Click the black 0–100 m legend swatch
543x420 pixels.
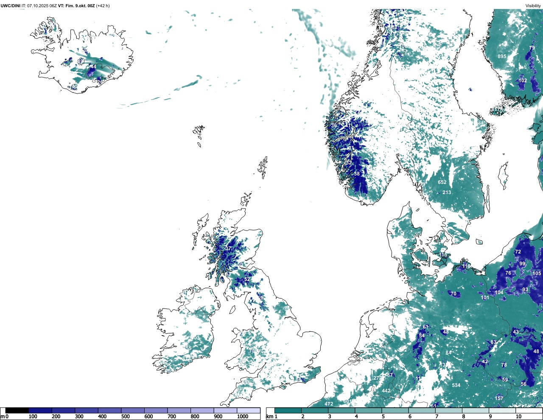[x=17, y=410]
